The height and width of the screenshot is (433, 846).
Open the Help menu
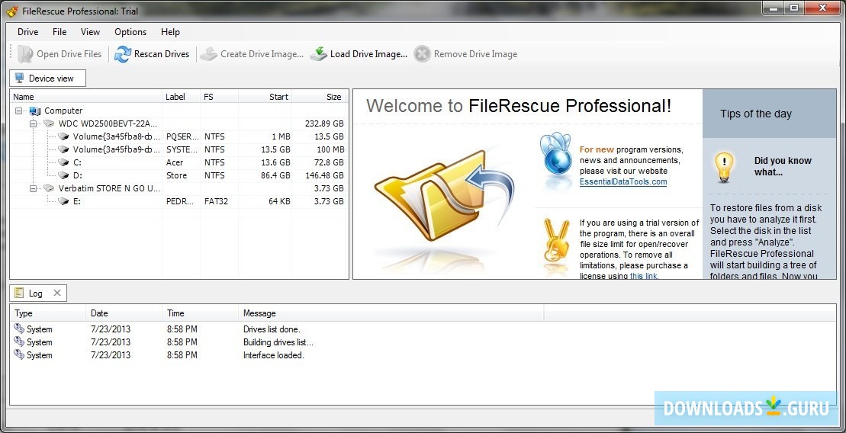pos(170,32)
